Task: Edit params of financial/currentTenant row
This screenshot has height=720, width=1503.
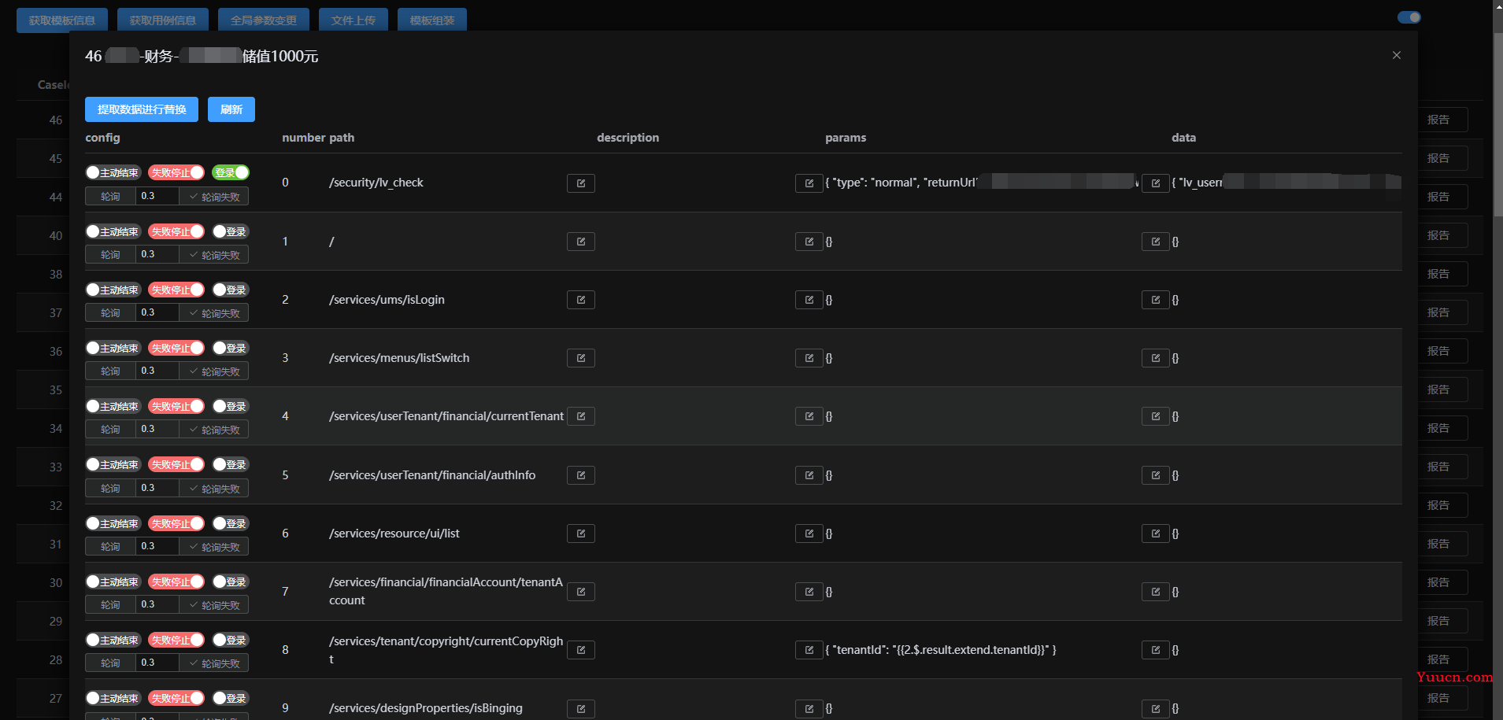Action: point(809,416)
